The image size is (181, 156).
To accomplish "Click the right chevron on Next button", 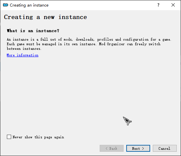I will coord(143,148).
